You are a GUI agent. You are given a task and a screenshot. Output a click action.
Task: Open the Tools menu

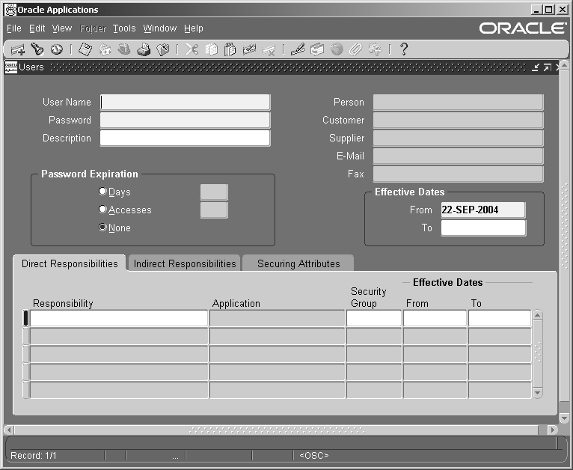(124, 28)
